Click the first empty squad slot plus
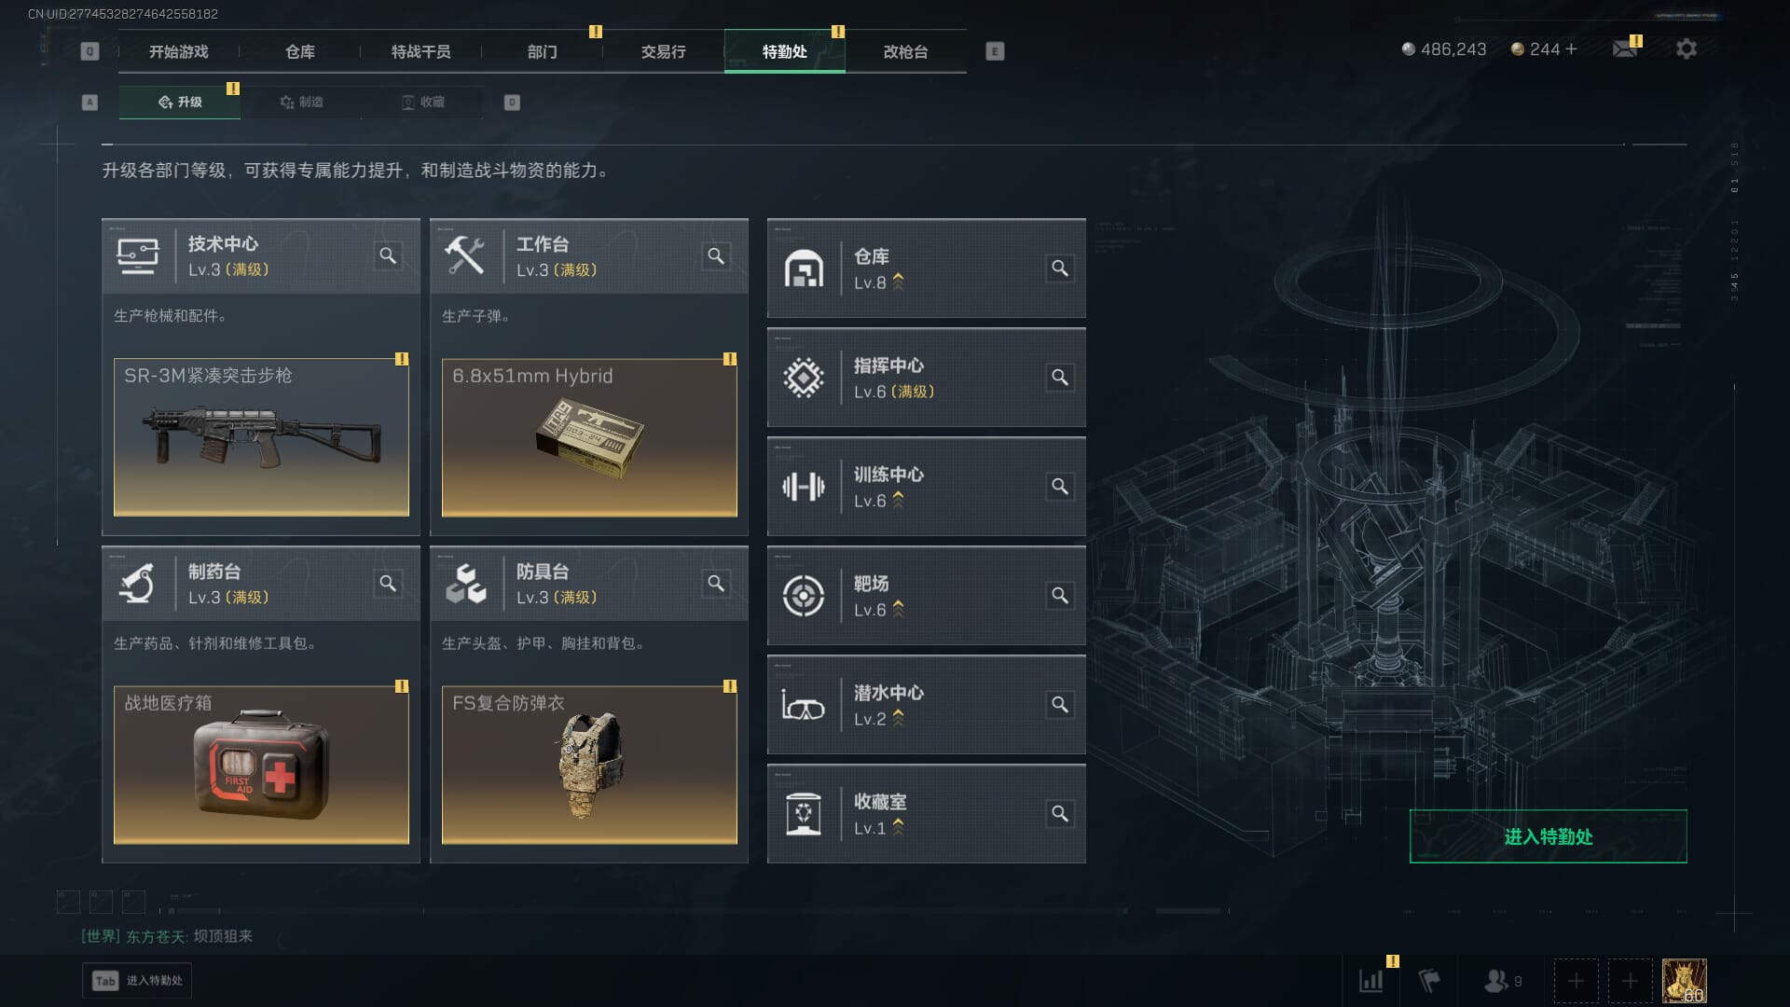The image size is (1790, 1007). coord(1576,981)
